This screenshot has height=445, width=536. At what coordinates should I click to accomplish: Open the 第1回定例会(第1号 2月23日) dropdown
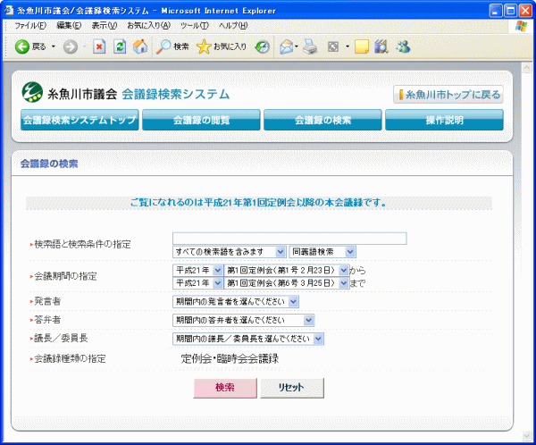286,271
